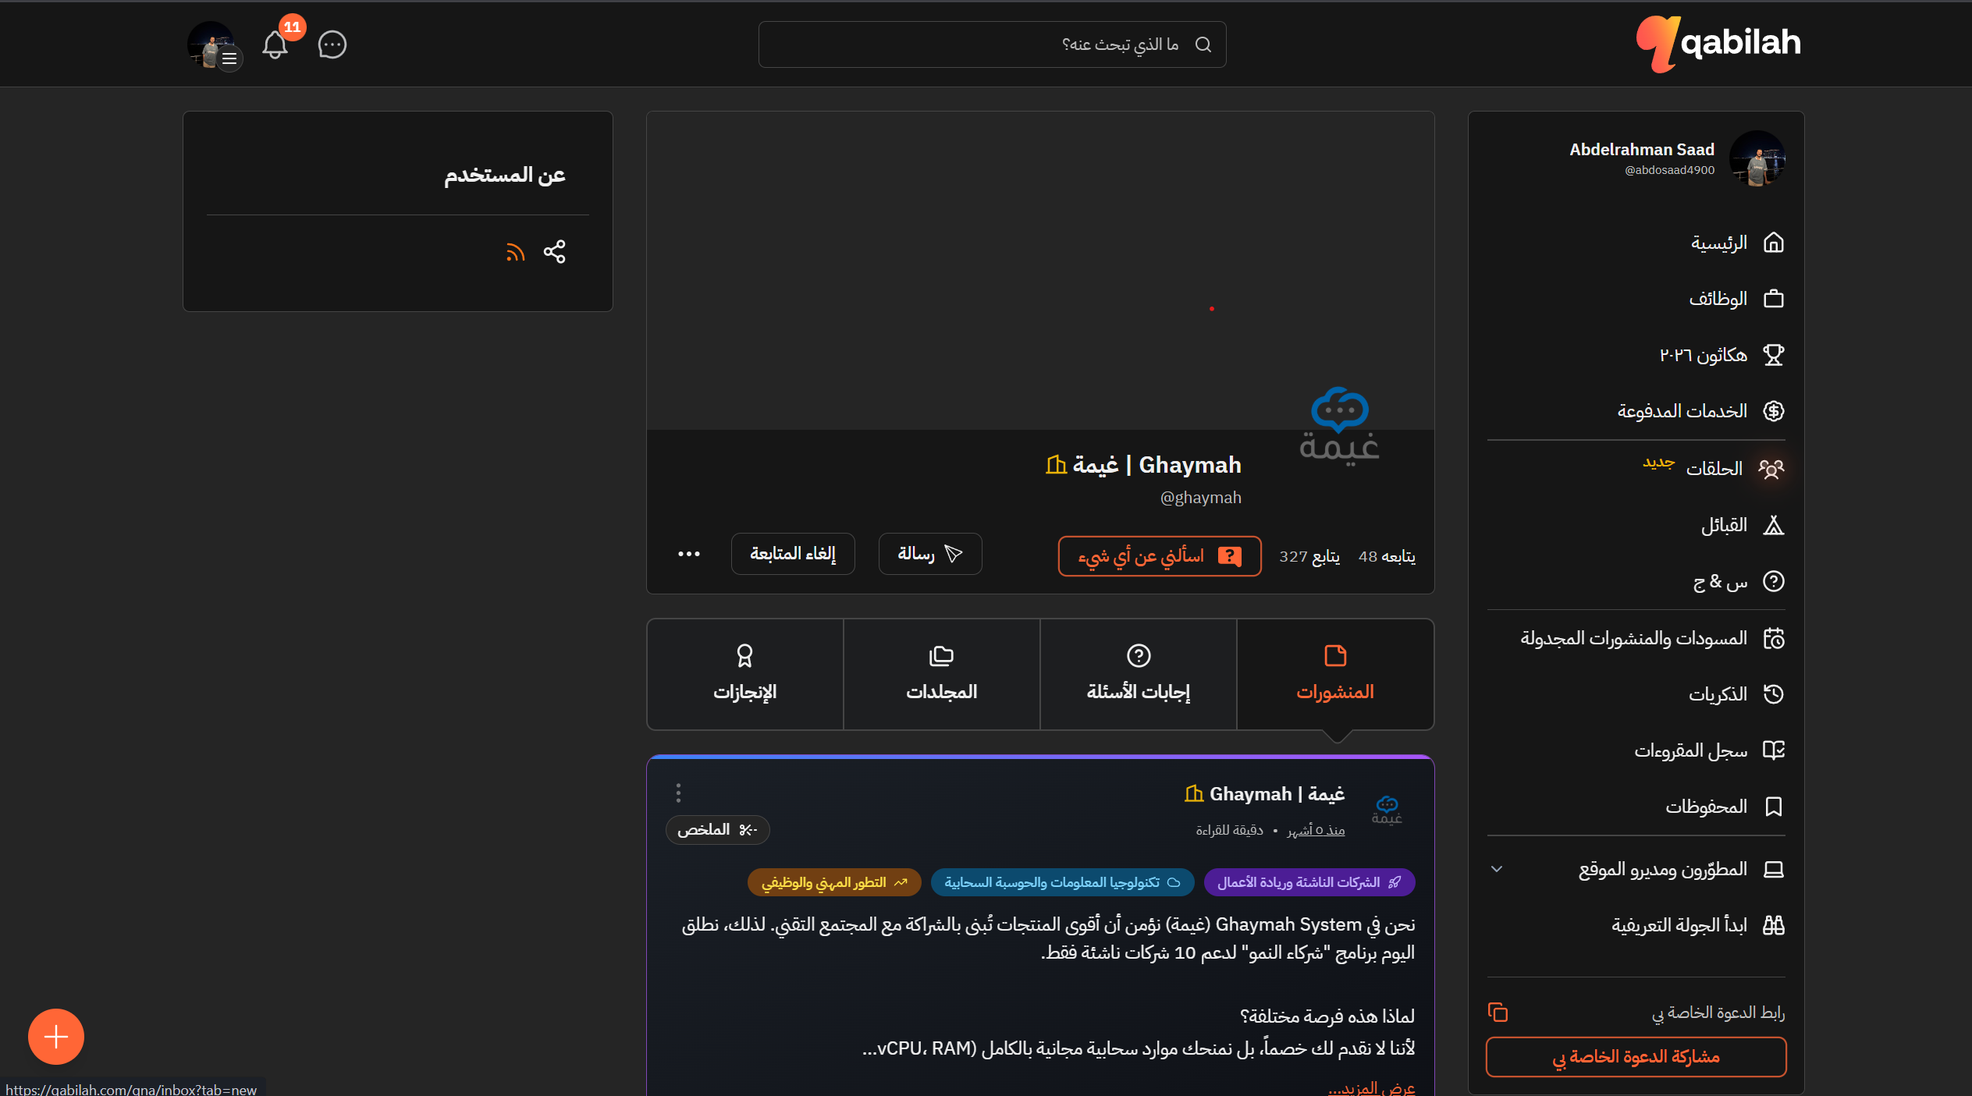Open the profile's more options ellipsis
Screen dimensions: 1972x1096
tap(689, 554)
